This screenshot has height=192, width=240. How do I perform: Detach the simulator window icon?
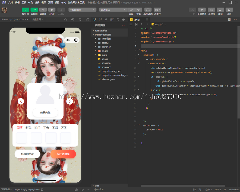pos(87,19)
